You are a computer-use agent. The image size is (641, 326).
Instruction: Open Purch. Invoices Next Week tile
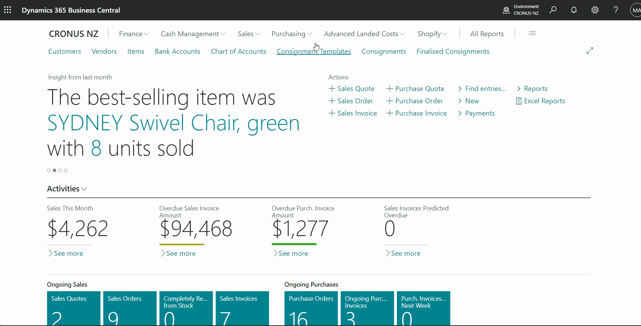tap(424, 308)
